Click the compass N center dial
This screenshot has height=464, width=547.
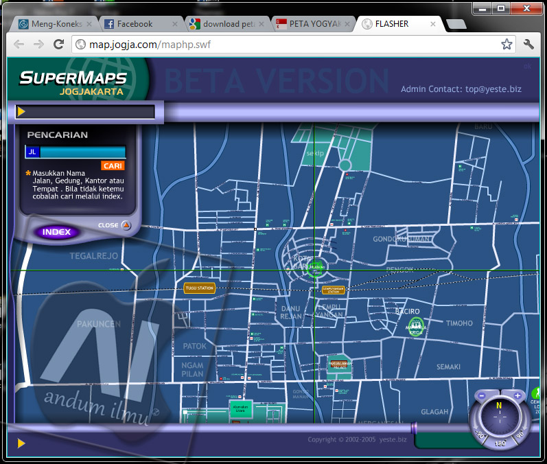[500, 417]
